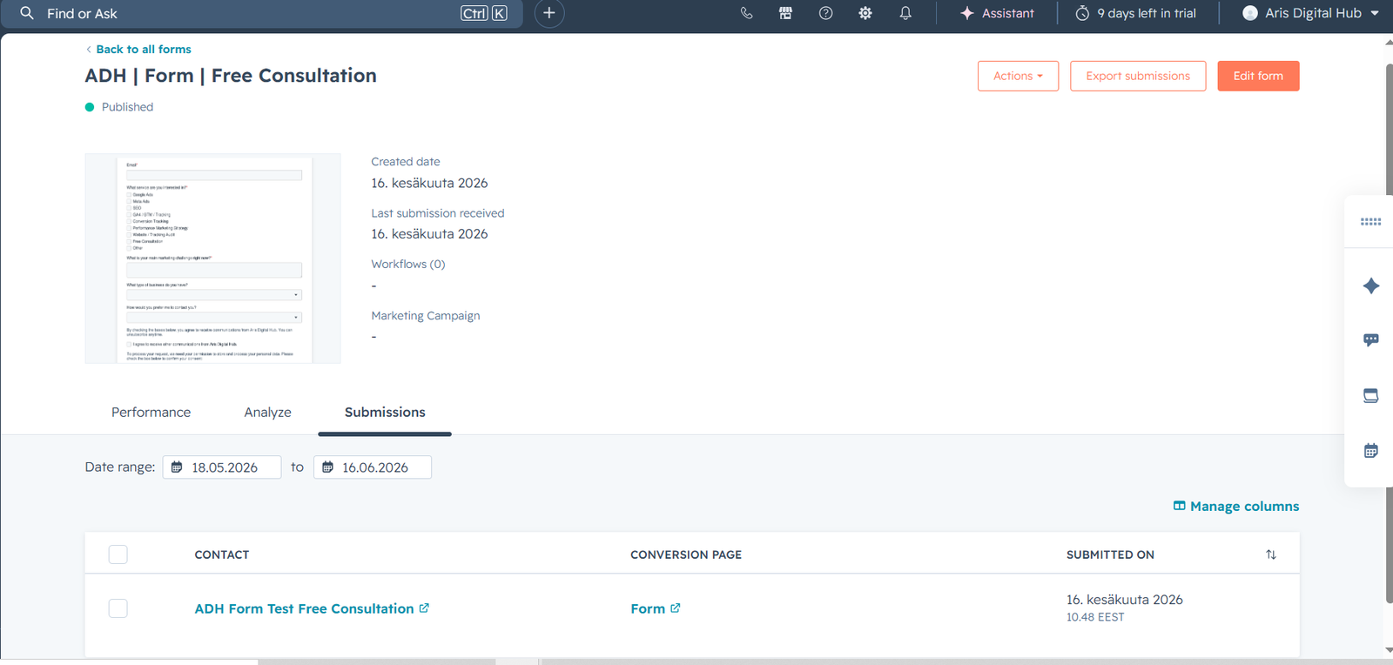
Task: Click the 9 days left in trial link
Action: [x=1136, y=13]
